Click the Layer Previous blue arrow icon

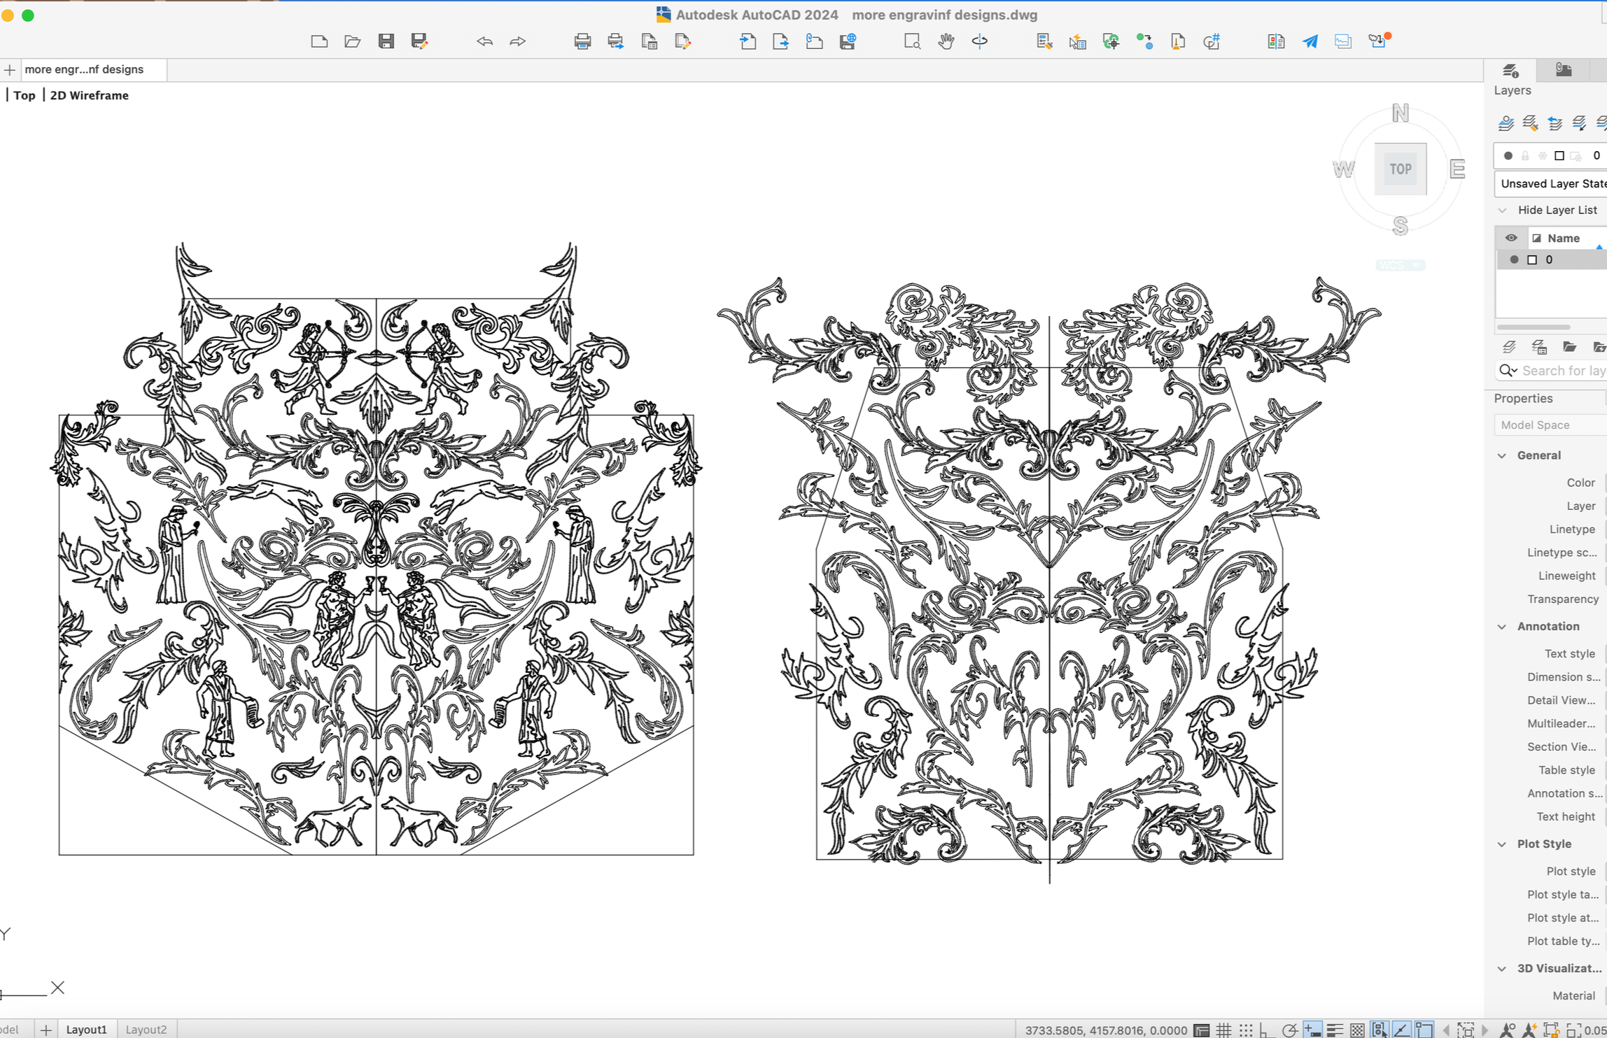point(1555,124)
